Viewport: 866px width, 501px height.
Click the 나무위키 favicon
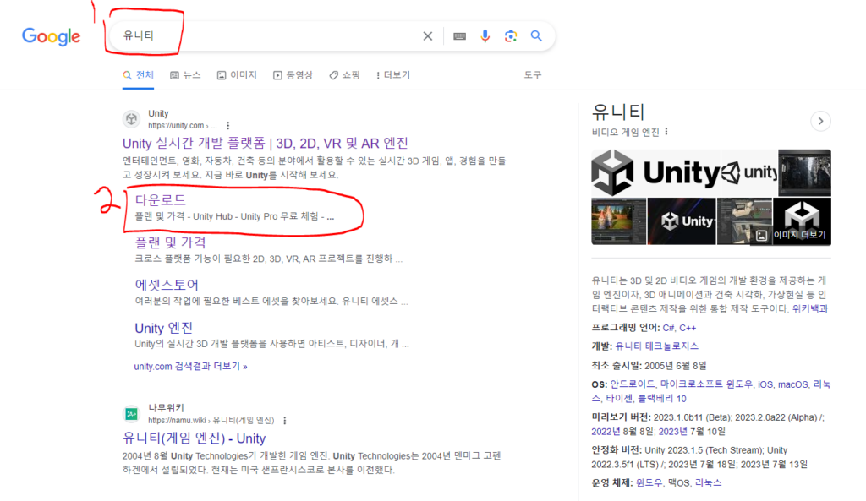131,414
